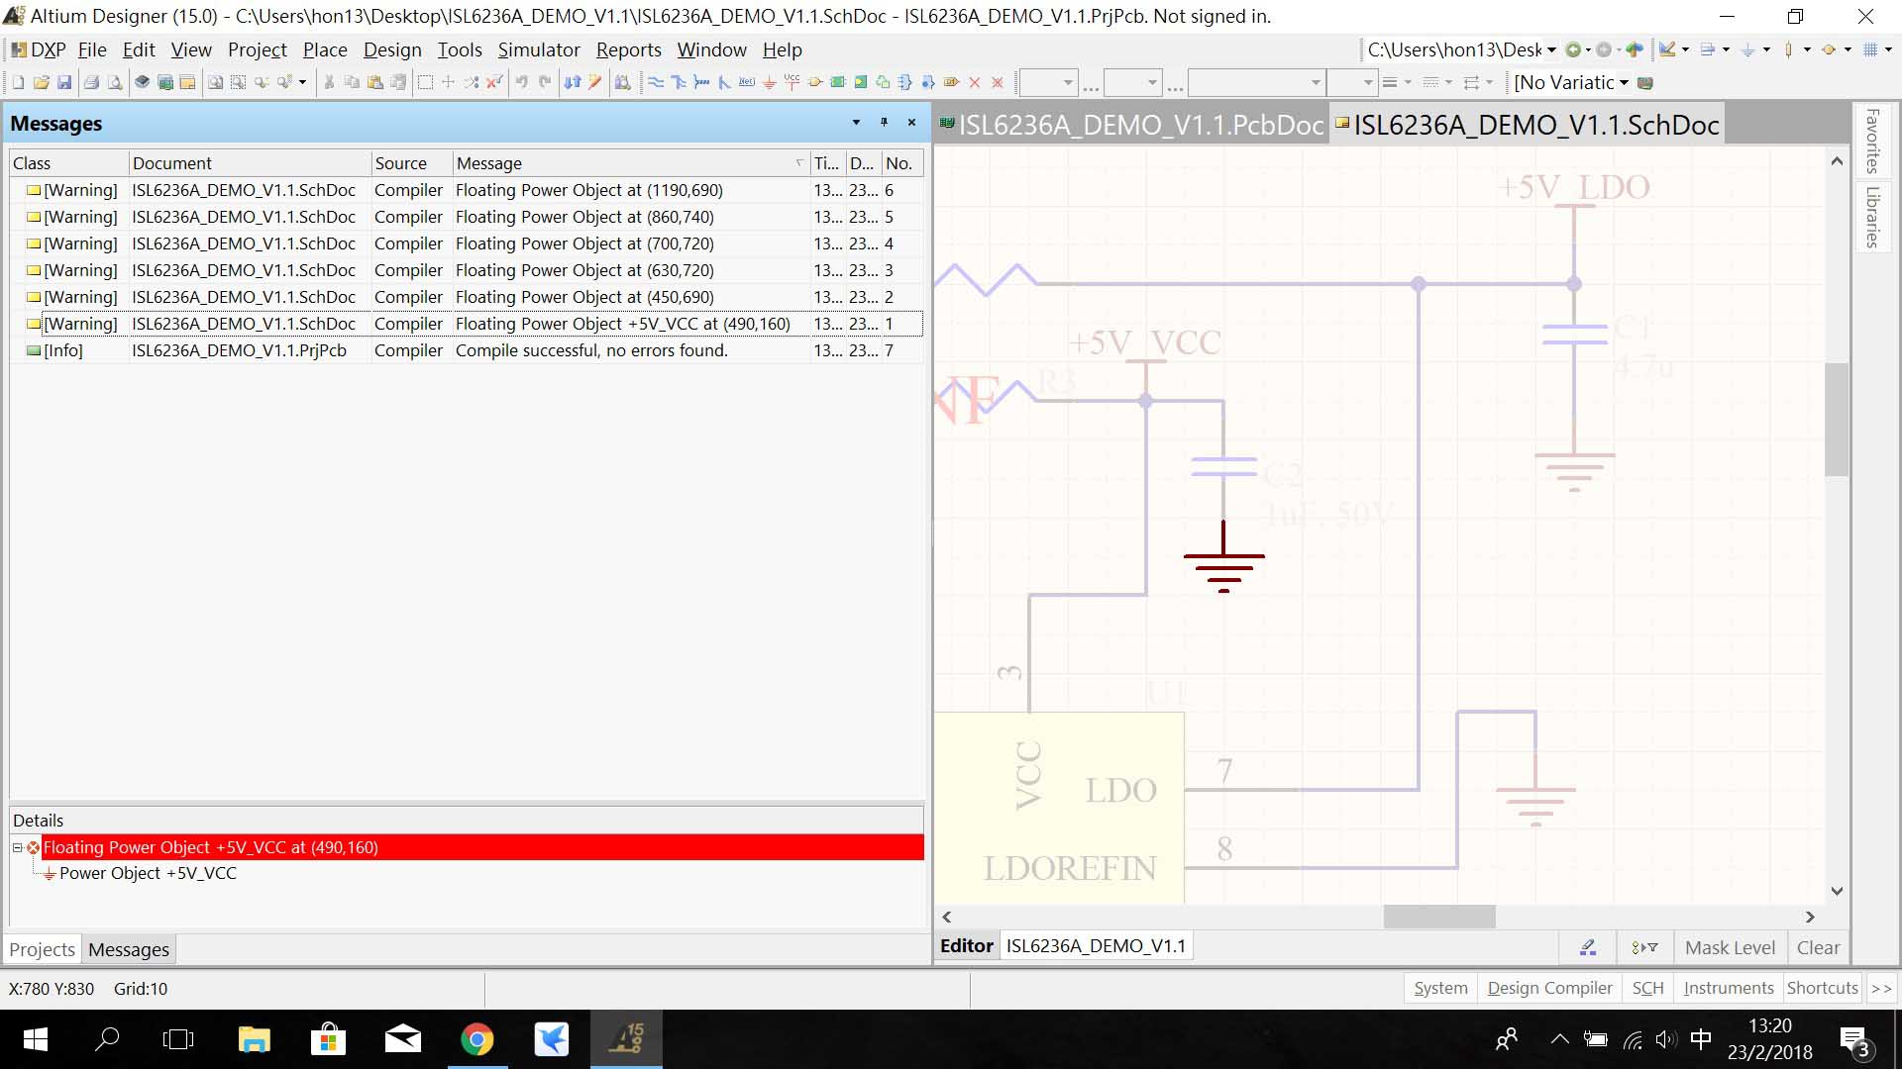Open the No Variations dropdown
1902x1069 pixels.
[1624, 83]
